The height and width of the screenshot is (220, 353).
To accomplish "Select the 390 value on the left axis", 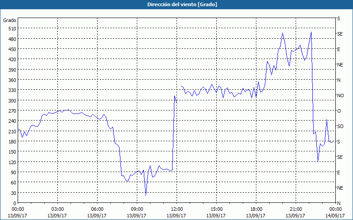I will click(x=13, y=70).
